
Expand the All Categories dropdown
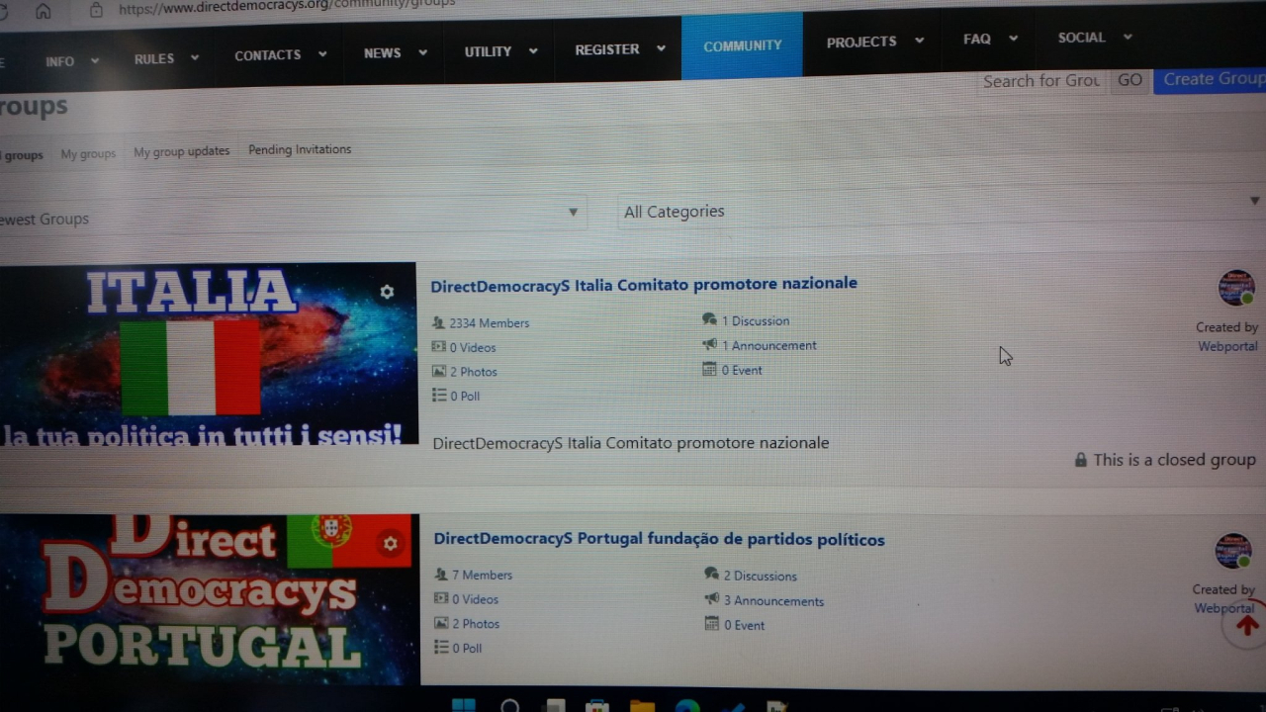[x=940, y=211]
